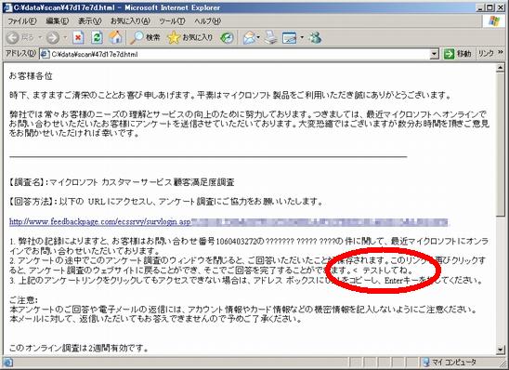The height and width of the screenshot is (370, 509).
Task: Click the 【調査名】 survey name line
Action: tap(122, 182)
